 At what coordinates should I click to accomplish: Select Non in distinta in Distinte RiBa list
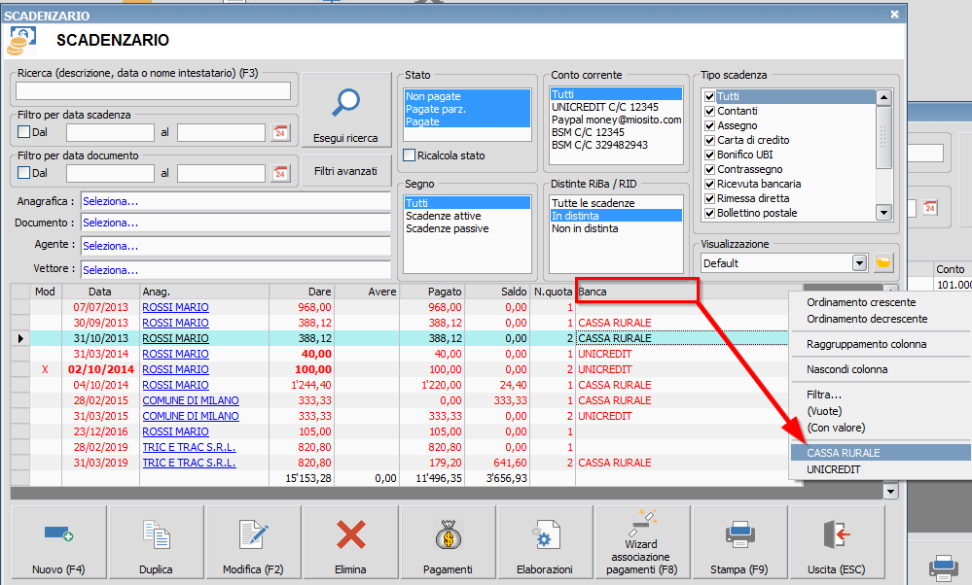[x=616, y=228]
